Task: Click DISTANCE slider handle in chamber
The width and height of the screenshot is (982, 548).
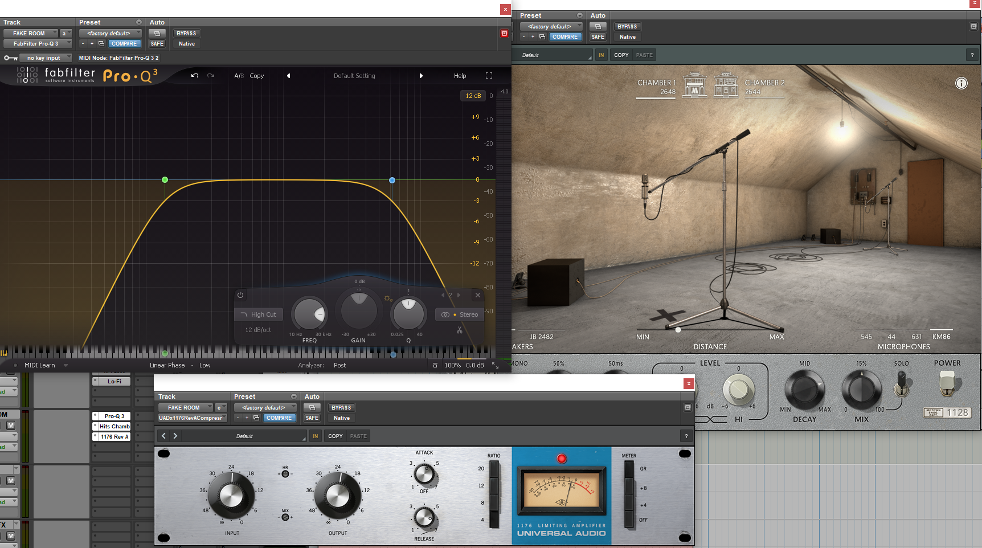Action: pyautogui.click(x=678, y=330)
